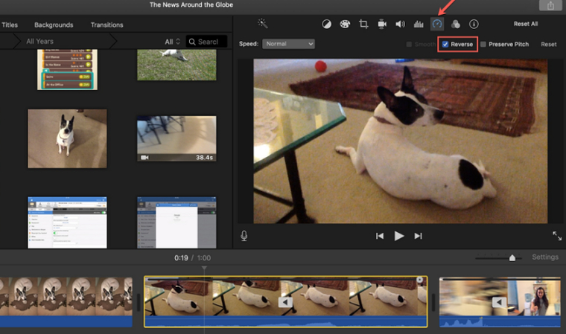Enable the Preserve Pitch checkbox
The height and width of the screenshot is (334, 566).
(483, 45)
